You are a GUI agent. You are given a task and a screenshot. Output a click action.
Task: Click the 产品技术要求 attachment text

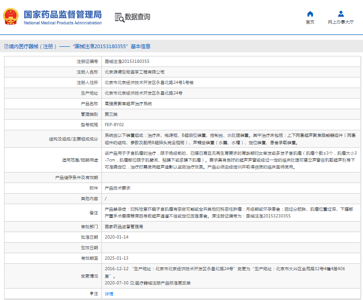click(x=117, y=188)
